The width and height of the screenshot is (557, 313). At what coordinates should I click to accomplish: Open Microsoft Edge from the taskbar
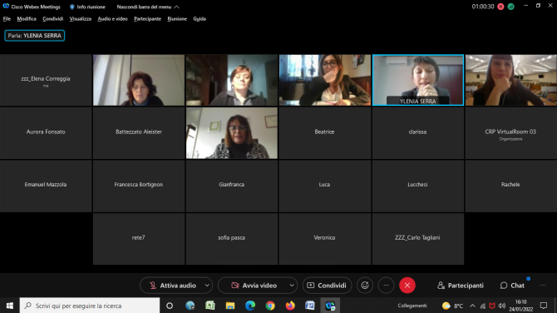click(x=250, y=306)
